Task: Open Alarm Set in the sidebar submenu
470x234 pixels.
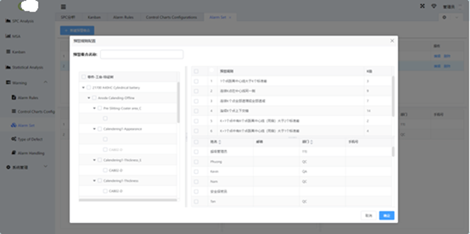Action: pyautogui.click(x=23, y=125)
